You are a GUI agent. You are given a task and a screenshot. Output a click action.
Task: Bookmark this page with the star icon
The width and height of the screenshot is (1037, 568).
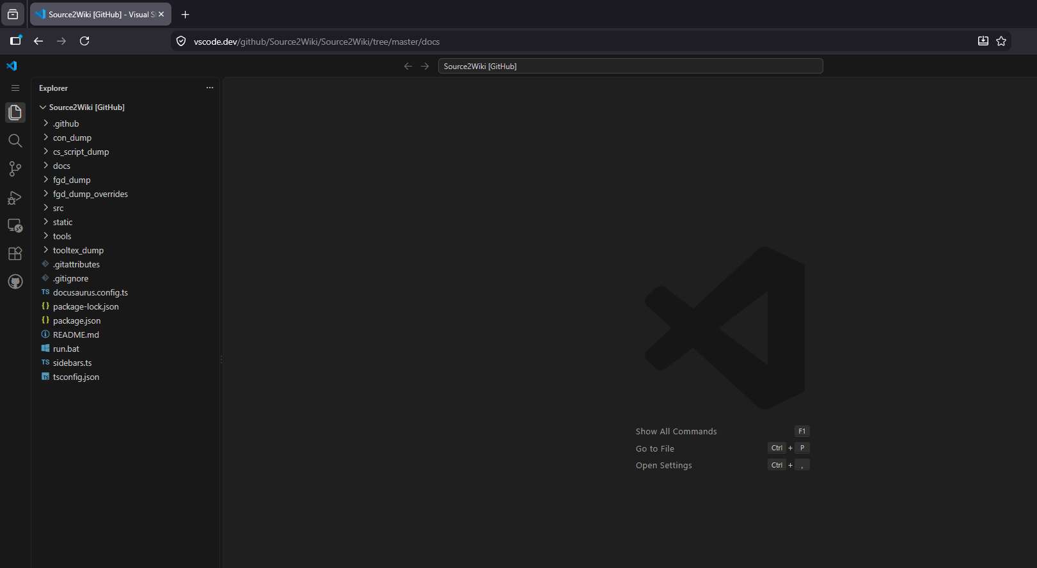[x=1001, y=41]
